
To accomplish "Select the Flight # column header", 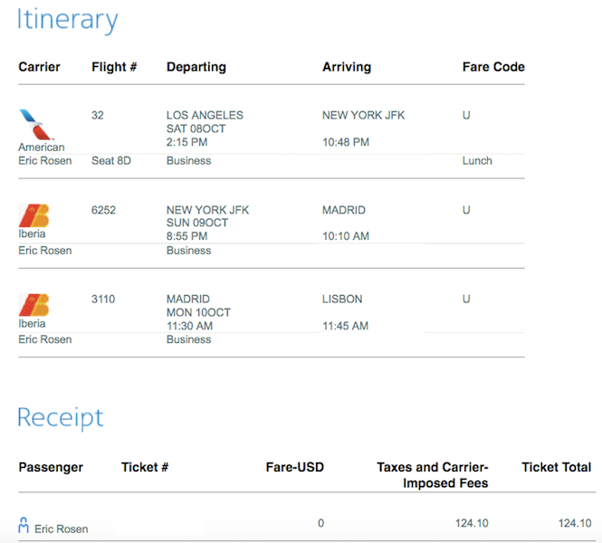I will click(114, 67).
